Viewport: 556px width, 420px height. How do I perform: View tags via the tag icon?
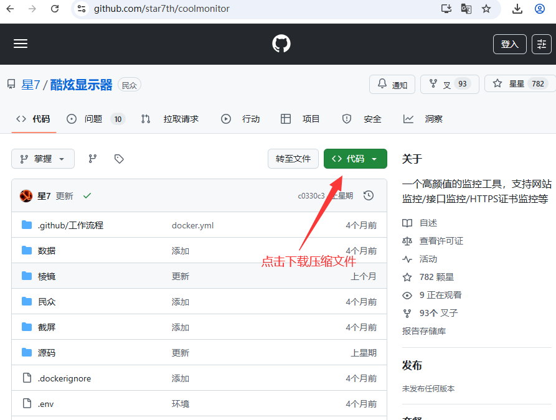tap(119, 159)
